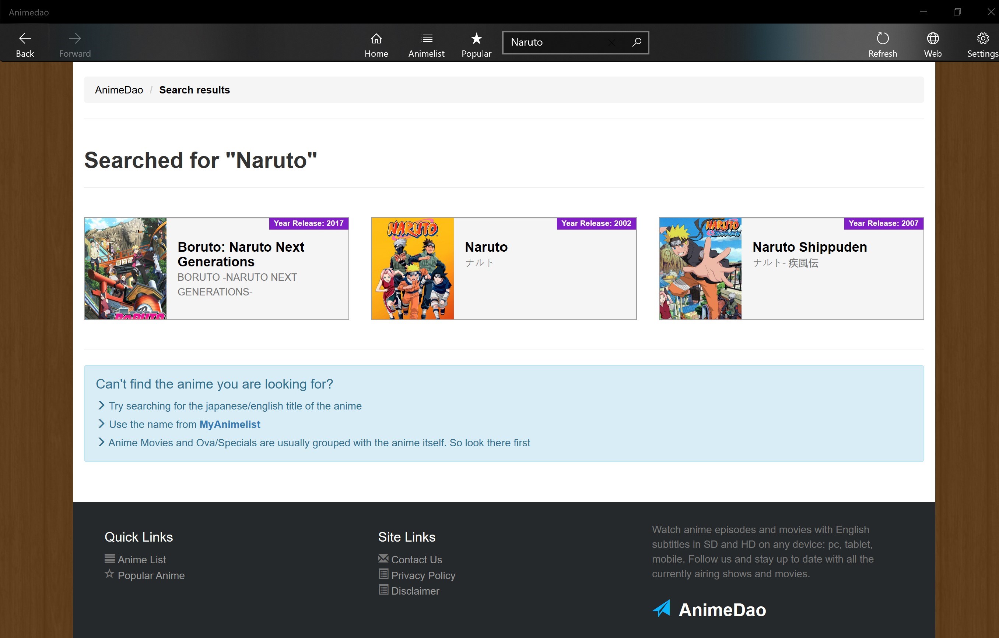
Task: Click the Privacy Policy site link
Action: [423, 575]
